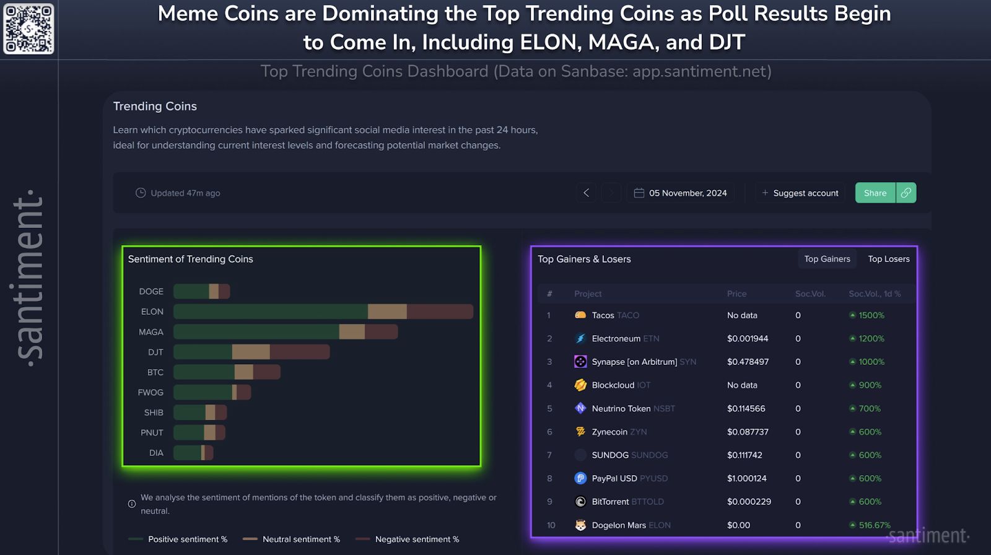Toggle Positive sentiment % legend item
This screenshot has height=555, width=991.
pyautogui.click(x=178, y=540)
